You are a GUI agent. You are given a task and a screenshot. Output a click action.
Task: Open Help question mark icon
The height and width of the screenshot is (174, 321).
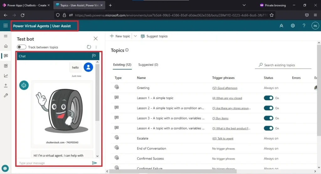click(304, 26)
